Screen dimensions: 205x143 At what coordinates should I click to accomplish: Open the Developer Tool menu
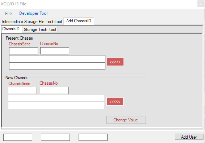click(33, 13)
